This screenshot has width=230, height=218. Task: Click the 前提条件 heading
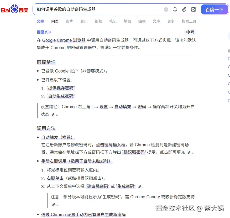(x=46, y=62)
